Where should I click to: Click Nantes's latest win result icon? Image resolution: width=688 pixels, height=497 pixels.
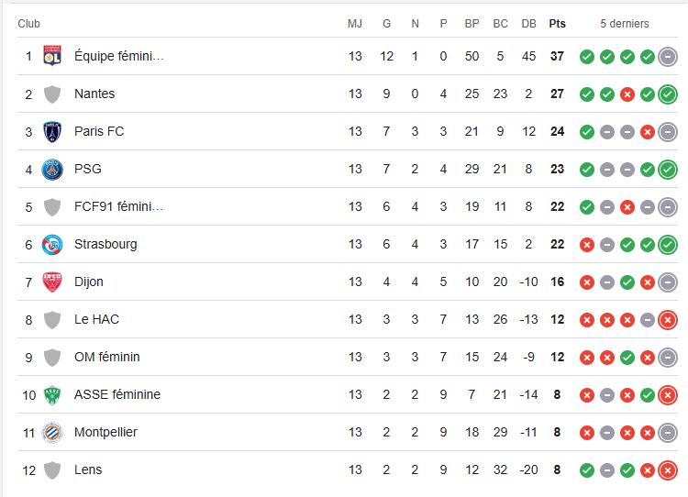[668, 94]
